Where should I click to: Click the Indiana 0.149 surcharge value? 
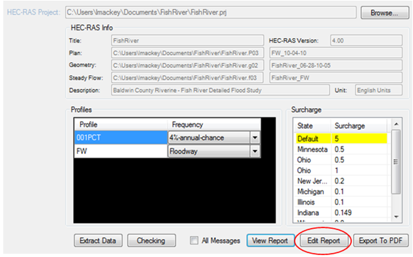point(343,212)
